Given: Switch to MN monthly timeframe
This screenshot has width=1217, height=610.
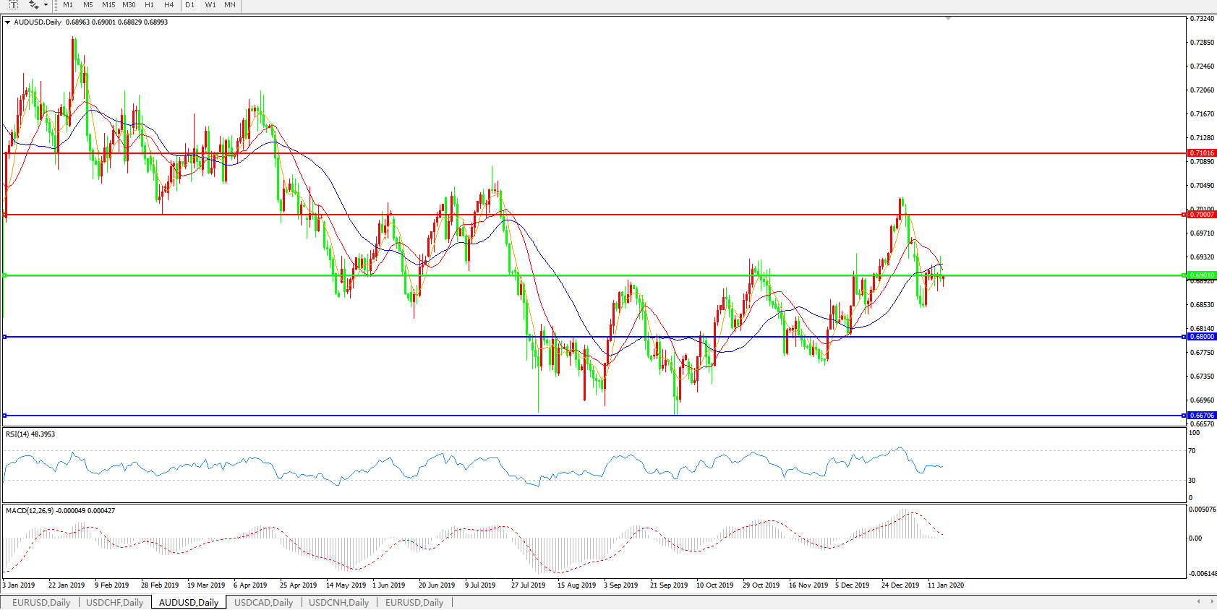Looking at the screenshot, I should [x=230, y=5].
